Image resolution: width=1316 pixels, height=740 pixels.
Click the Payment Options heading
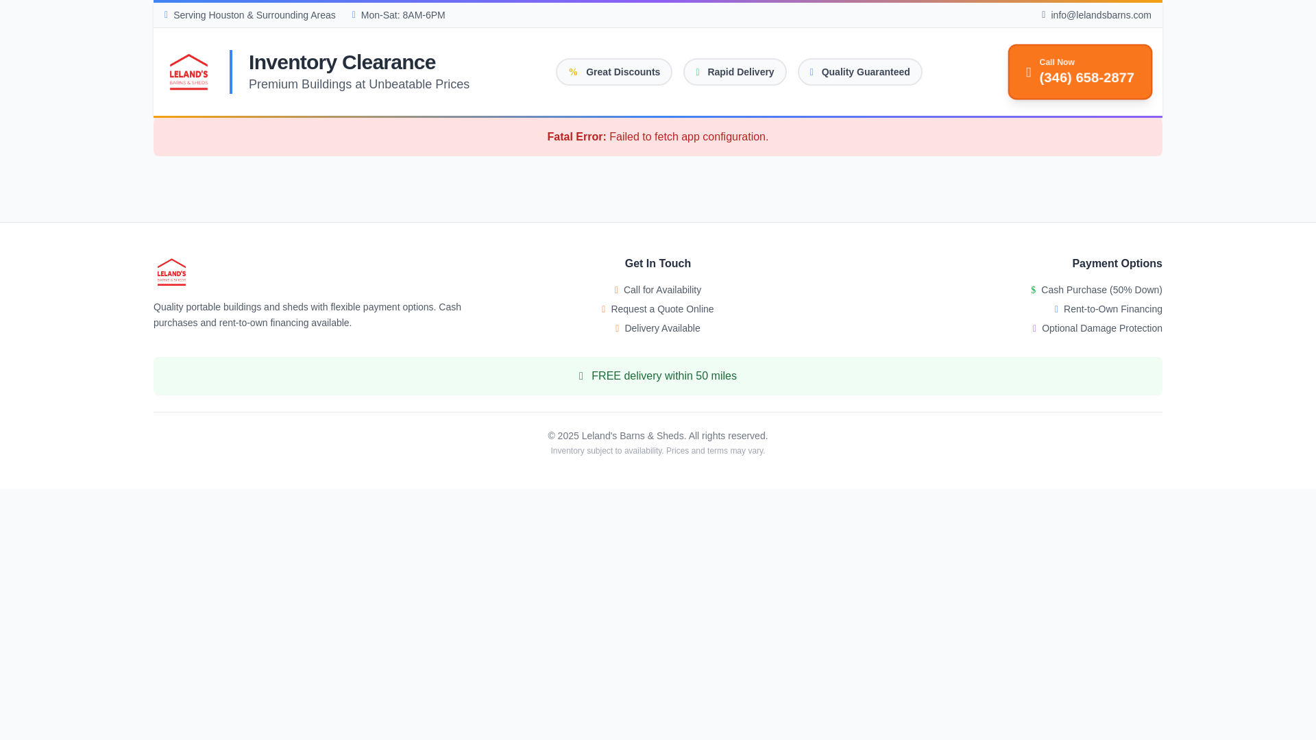click(x=1117, y=264)
